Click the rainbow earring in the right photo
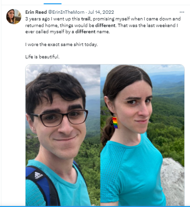 pos(115,122)
